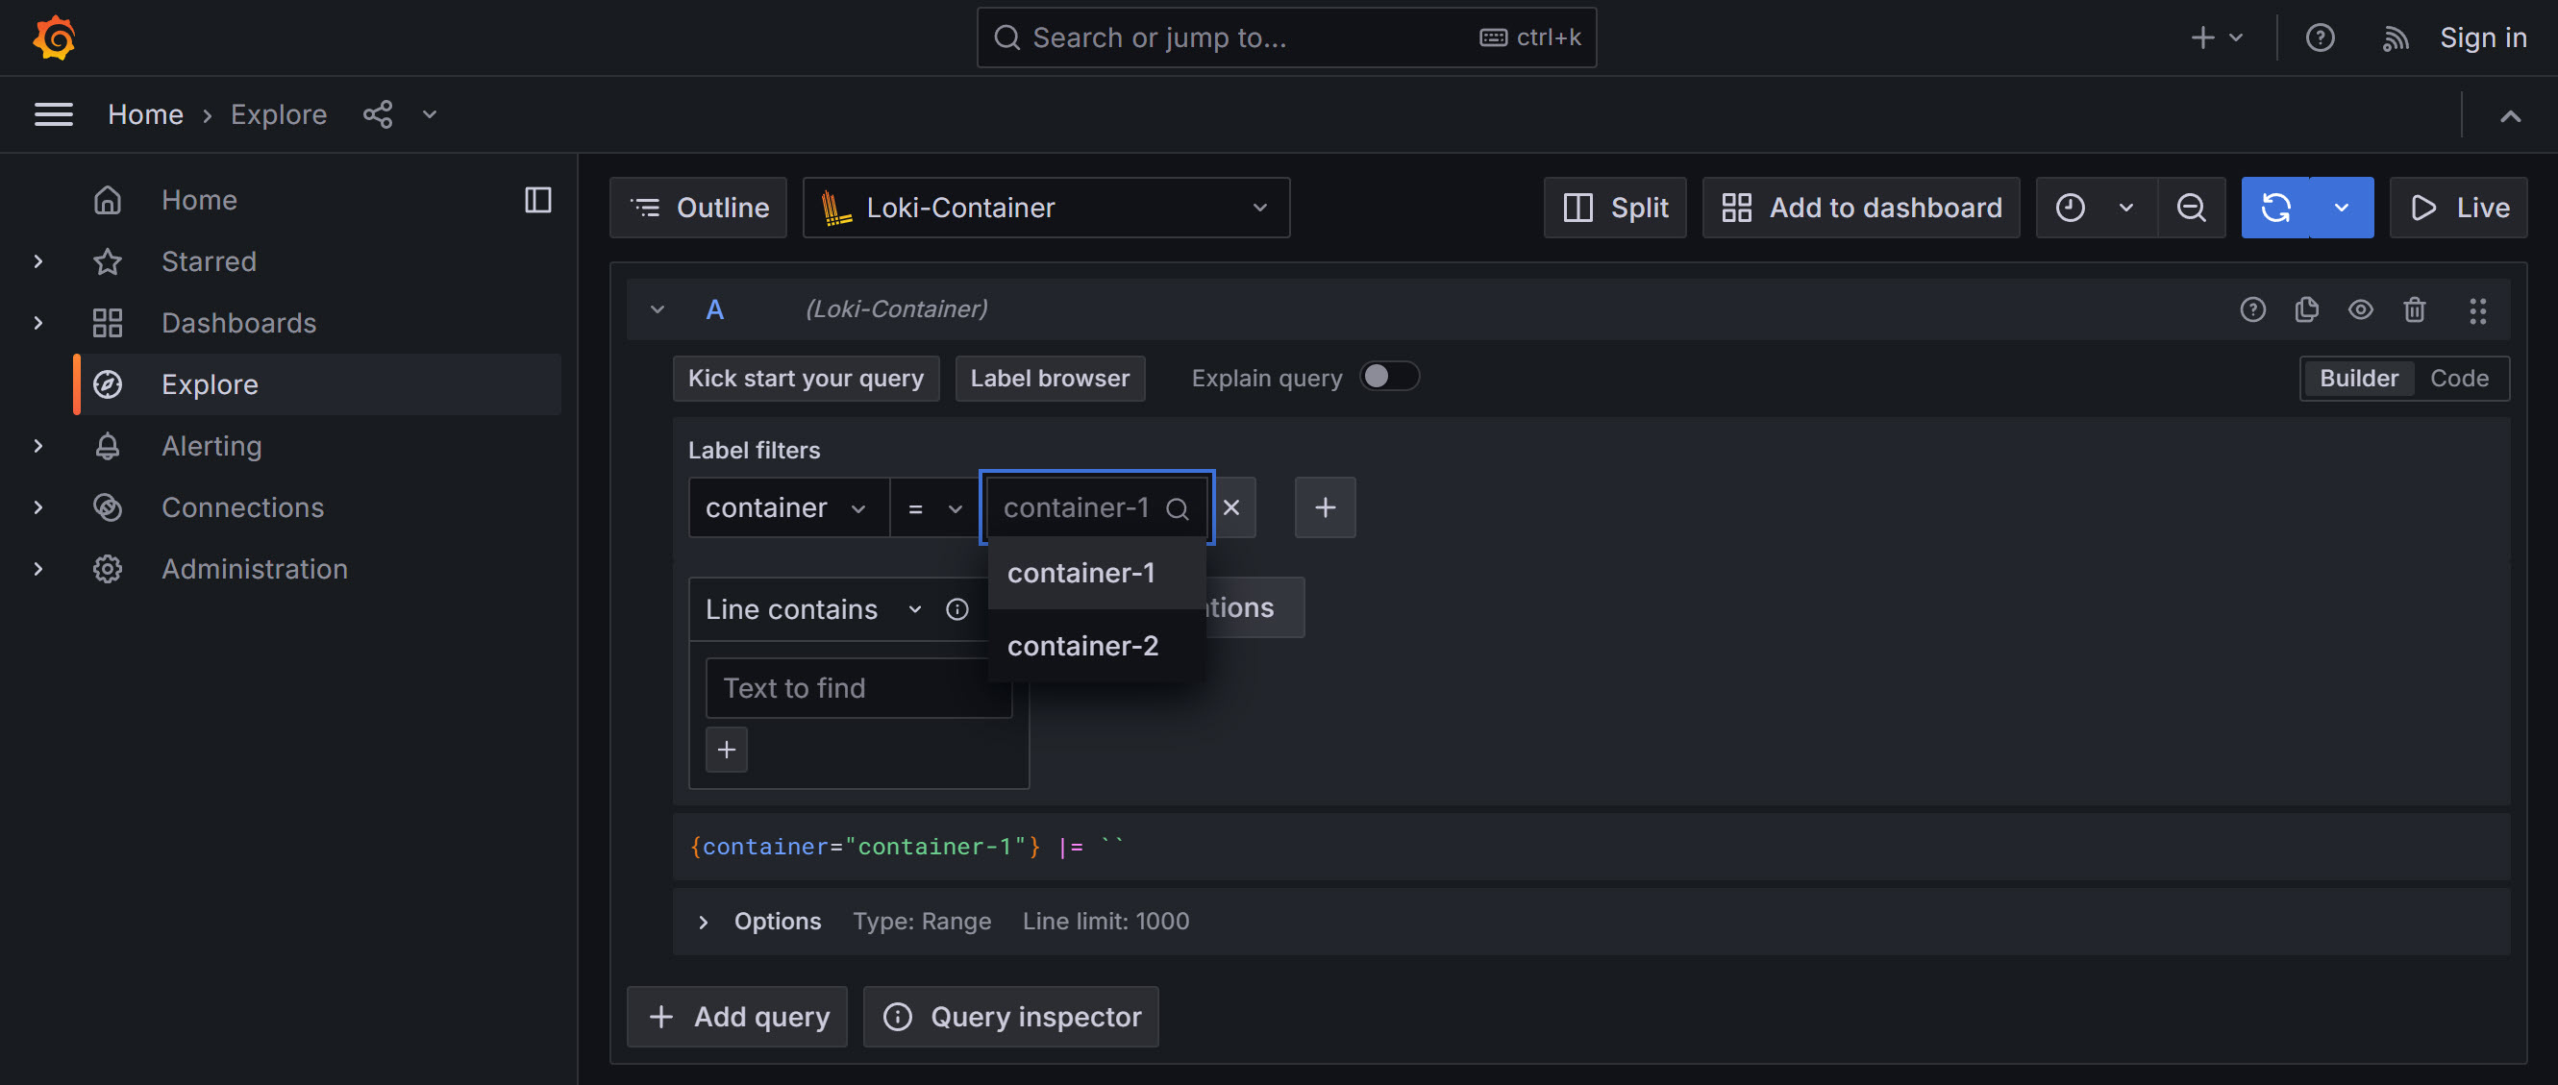Switch query editor to Code mode
The image size is (2558, 1085).
[x=2459, y=379]
